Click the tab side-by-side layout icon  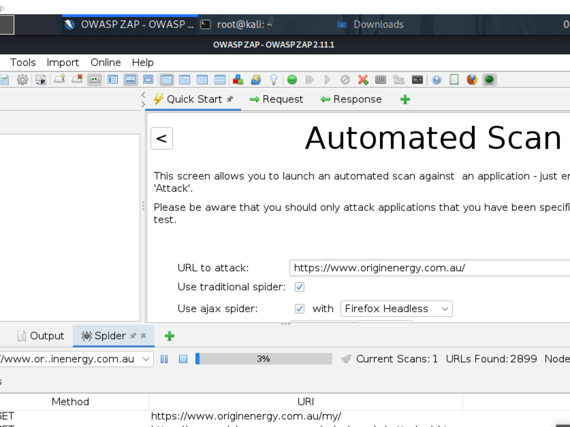tap(184, 80)
